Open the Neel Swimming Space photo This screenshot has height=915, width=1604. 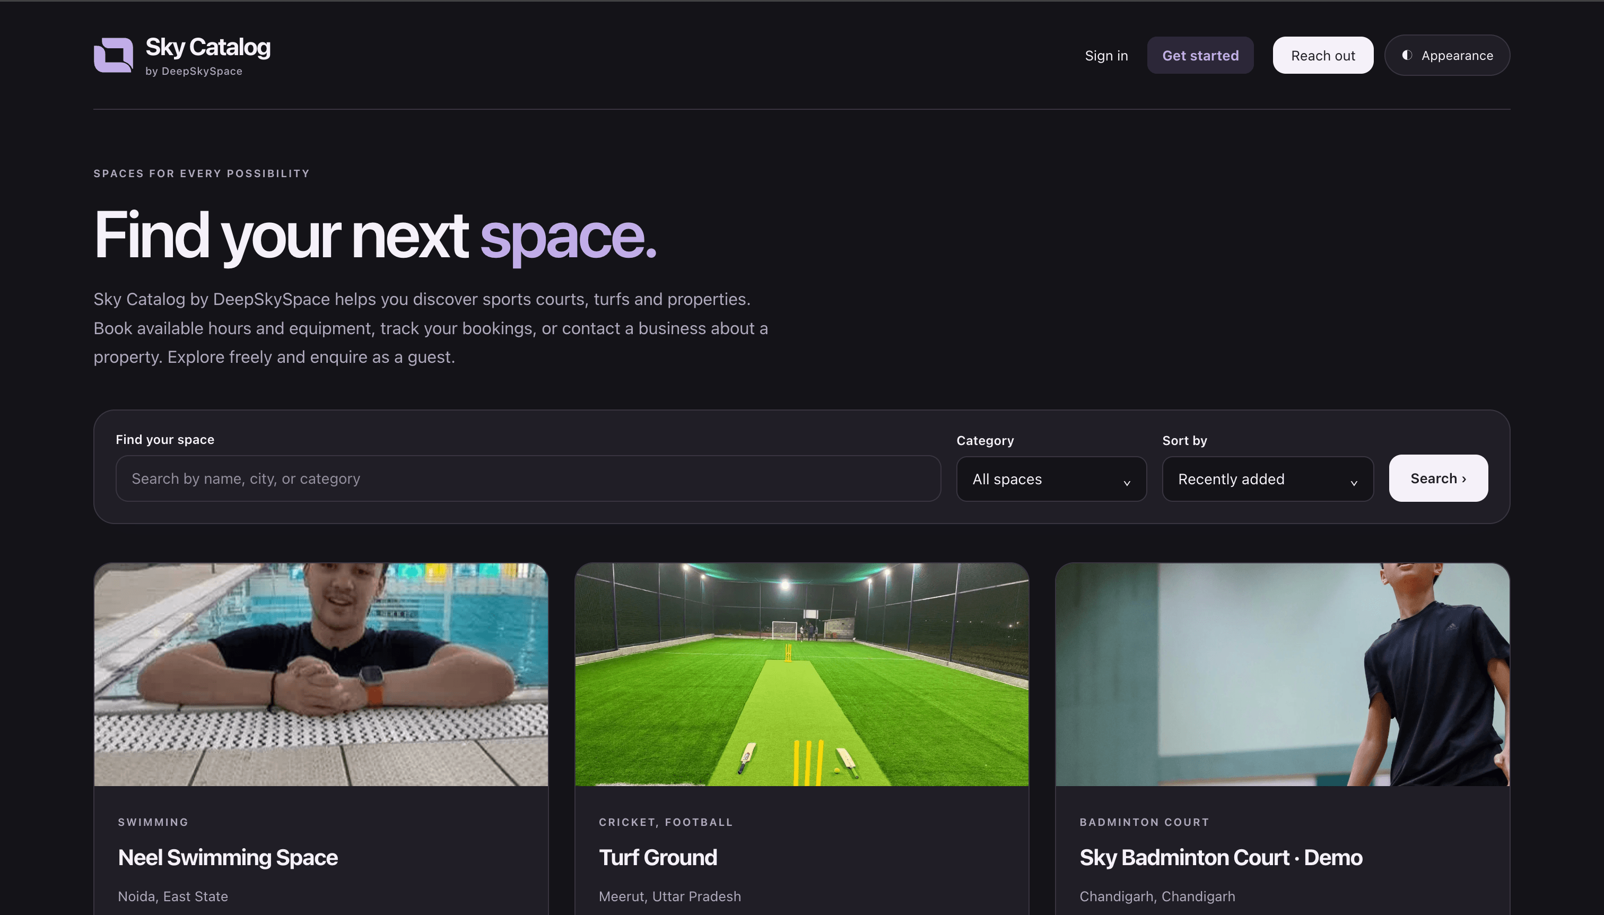321,674
